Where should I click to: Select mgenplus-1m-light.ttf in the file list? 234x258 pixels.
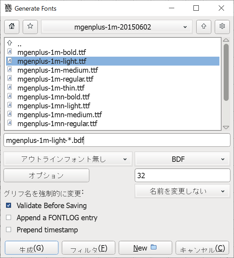[113, 61]
